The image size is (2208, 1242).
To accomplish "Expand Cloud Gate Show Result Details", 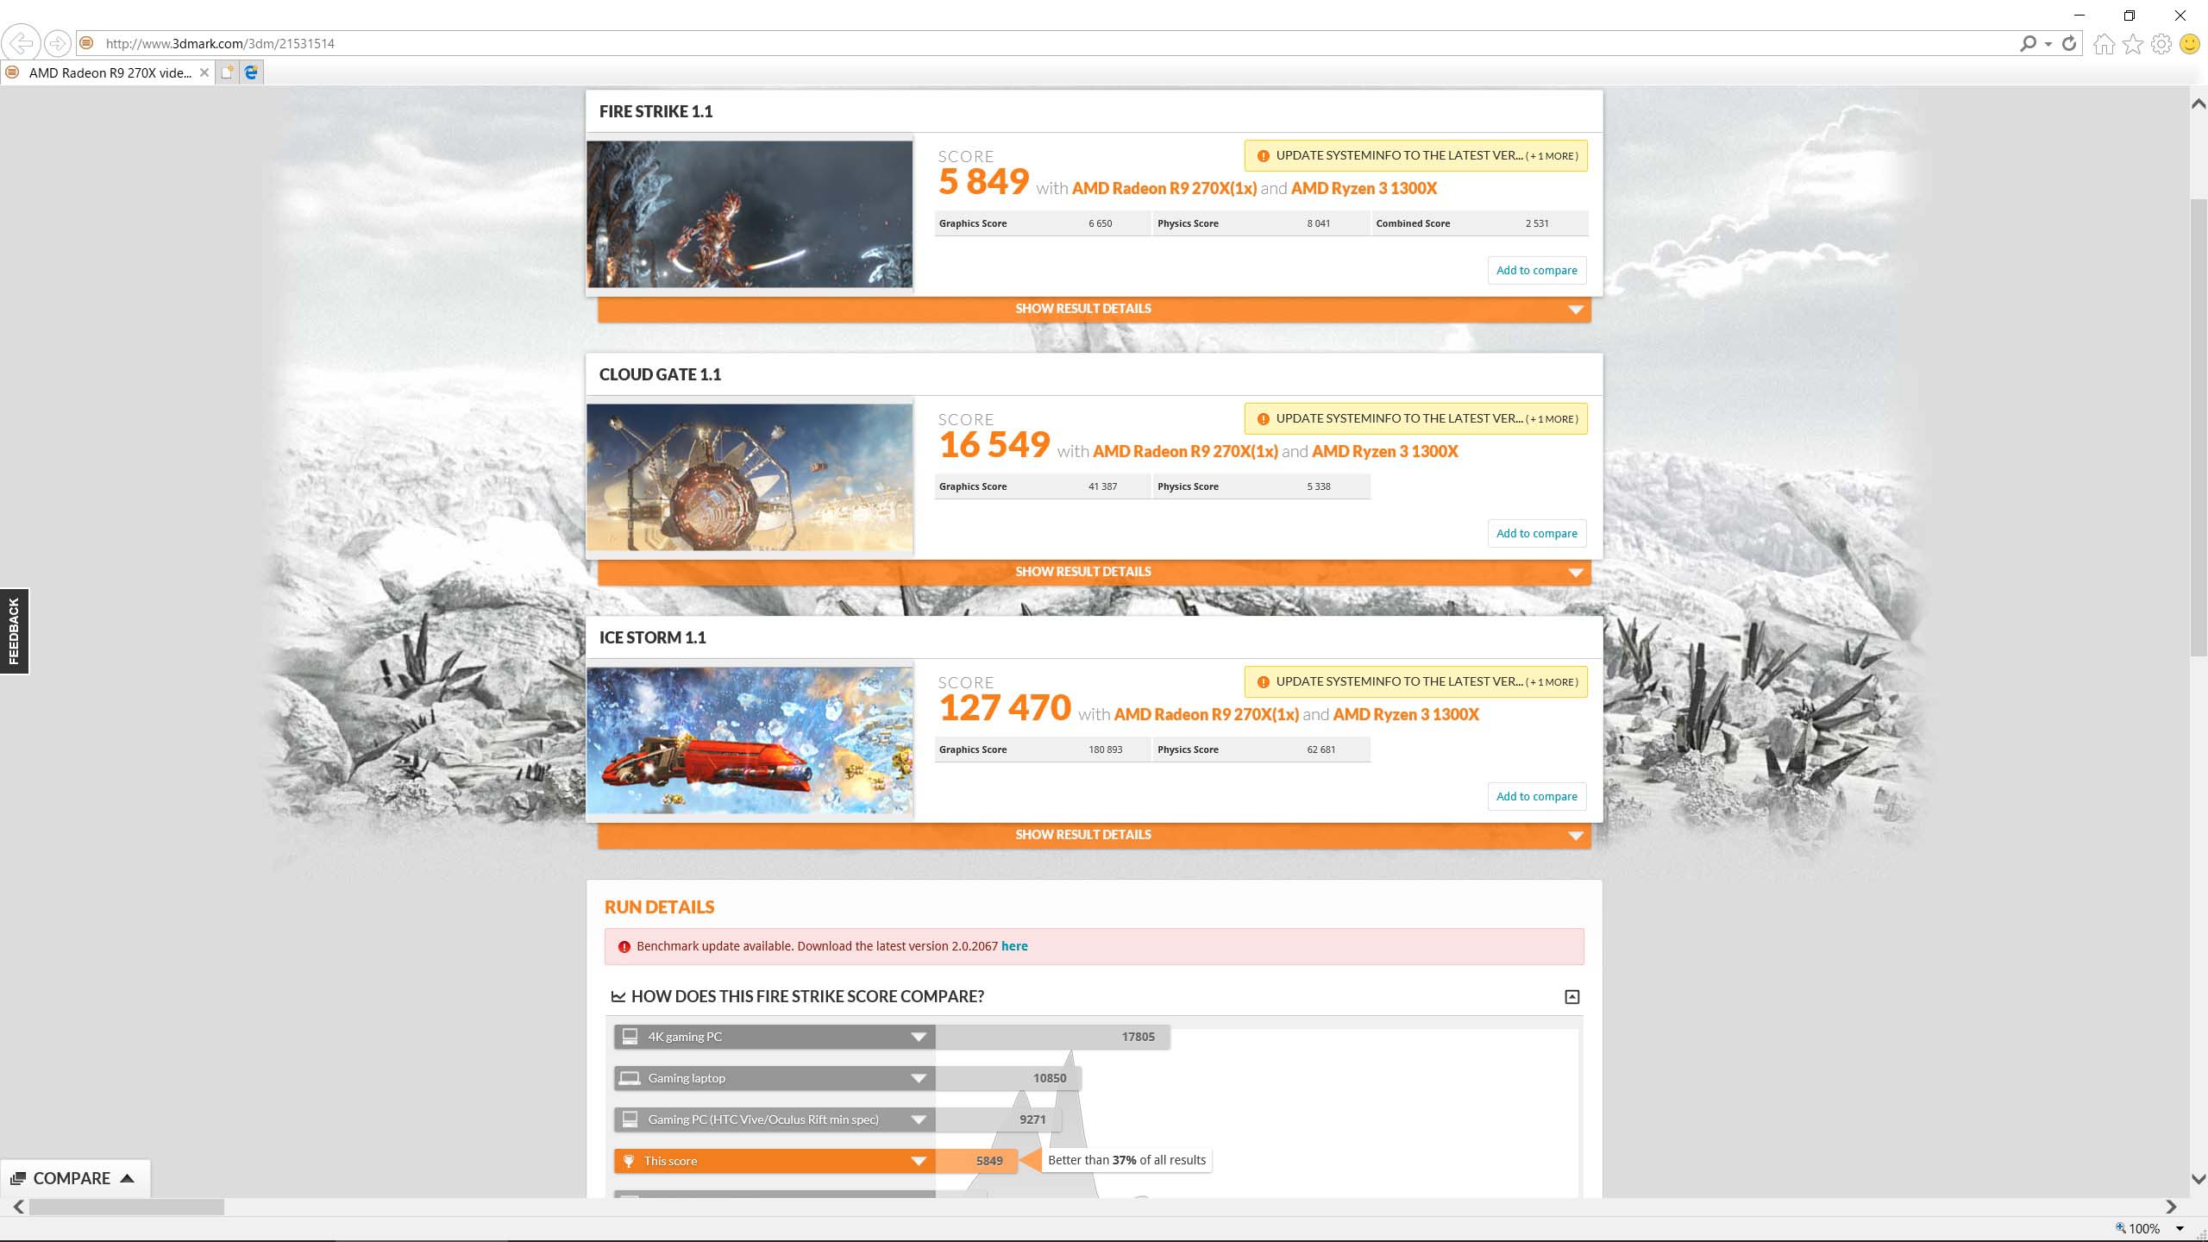I will pyautogui.click(x=1094, y=572).
